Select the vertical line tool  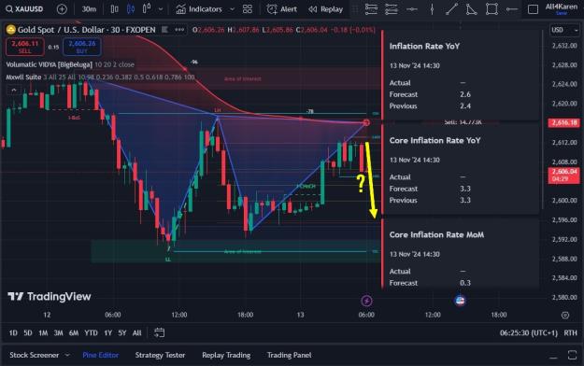432,9
